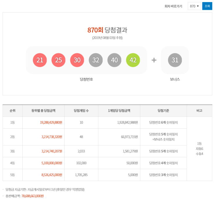Click the 3등 rank cell
216x203 pixels.
(13, 151)
